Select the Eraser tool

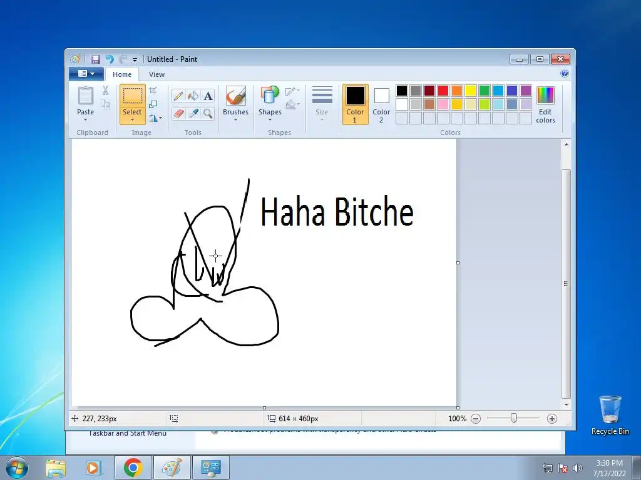coord(178,113)
